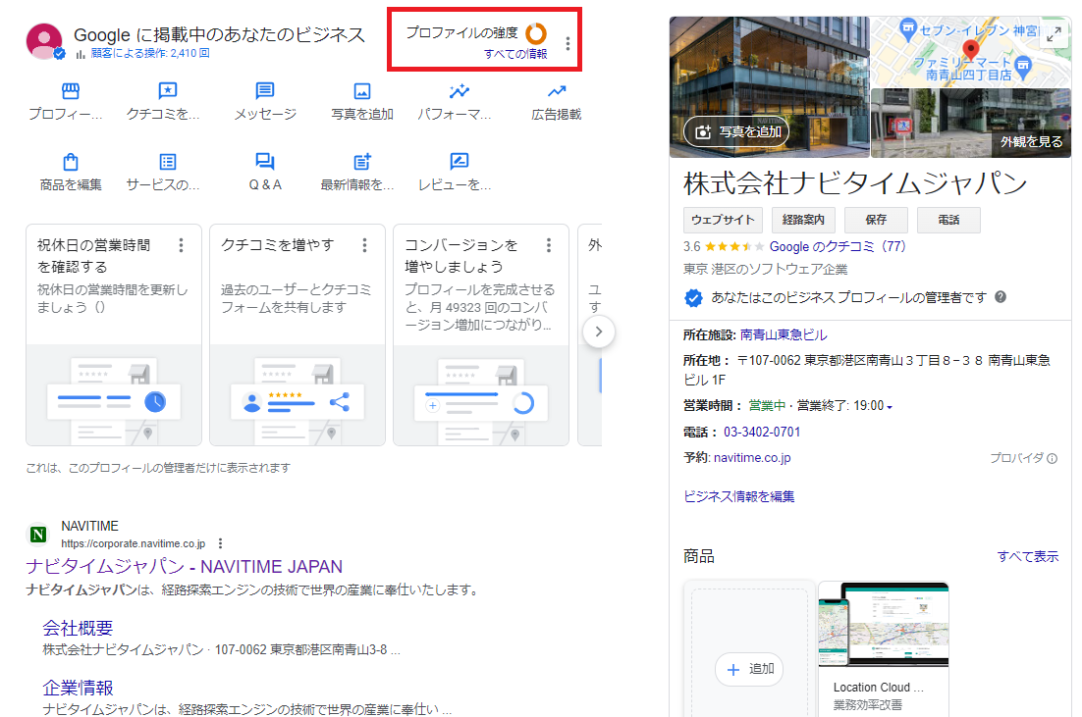
Task: Open 顧客による操作: 2,410 回 link
Action: pyautogui.click(x=150, y=53)
